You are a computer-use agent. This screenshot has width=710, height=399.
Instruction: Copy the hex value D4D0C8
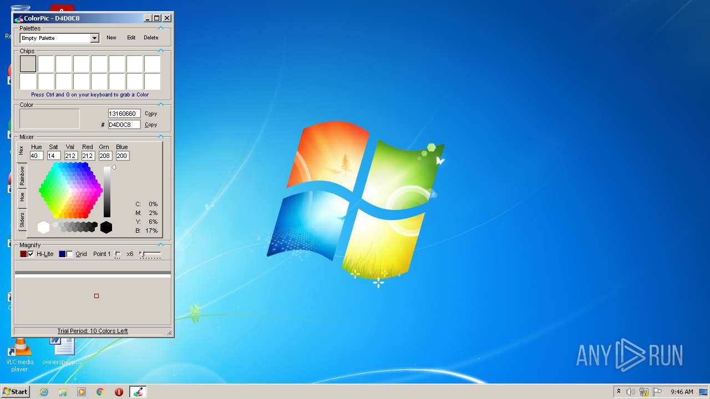tap(151, 125)
